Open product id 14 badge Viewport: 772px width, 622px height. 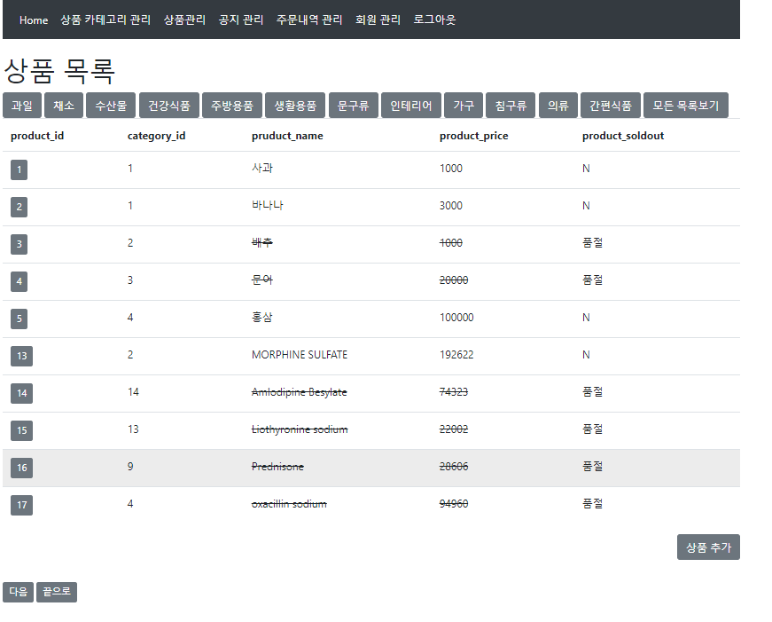(x=21, y=393)
